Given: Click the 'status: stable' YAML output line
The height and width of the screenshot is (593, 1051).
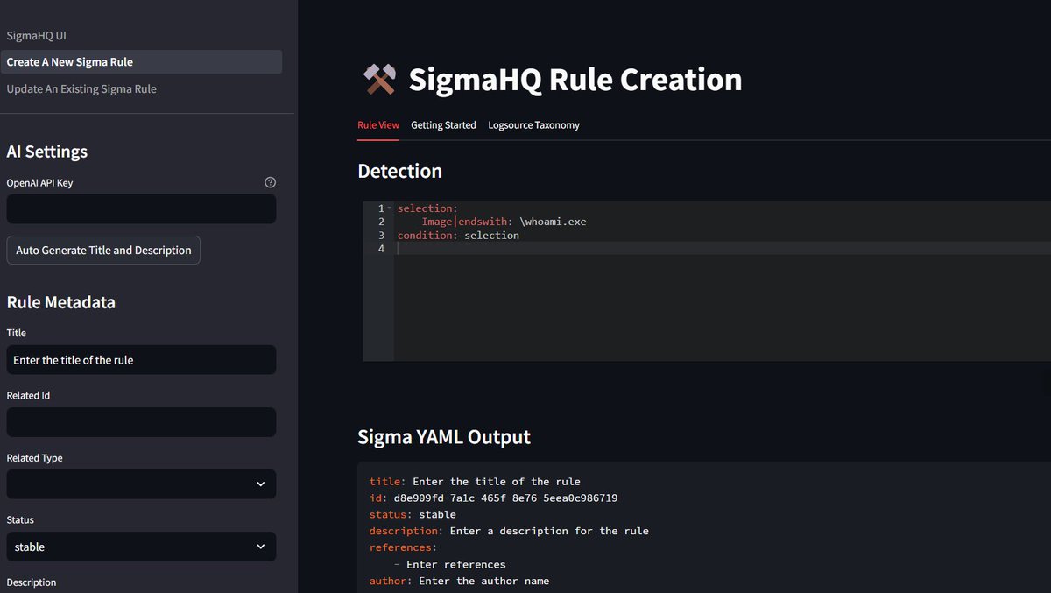Looking at the screenshot, I should click(x=413, y=514).
